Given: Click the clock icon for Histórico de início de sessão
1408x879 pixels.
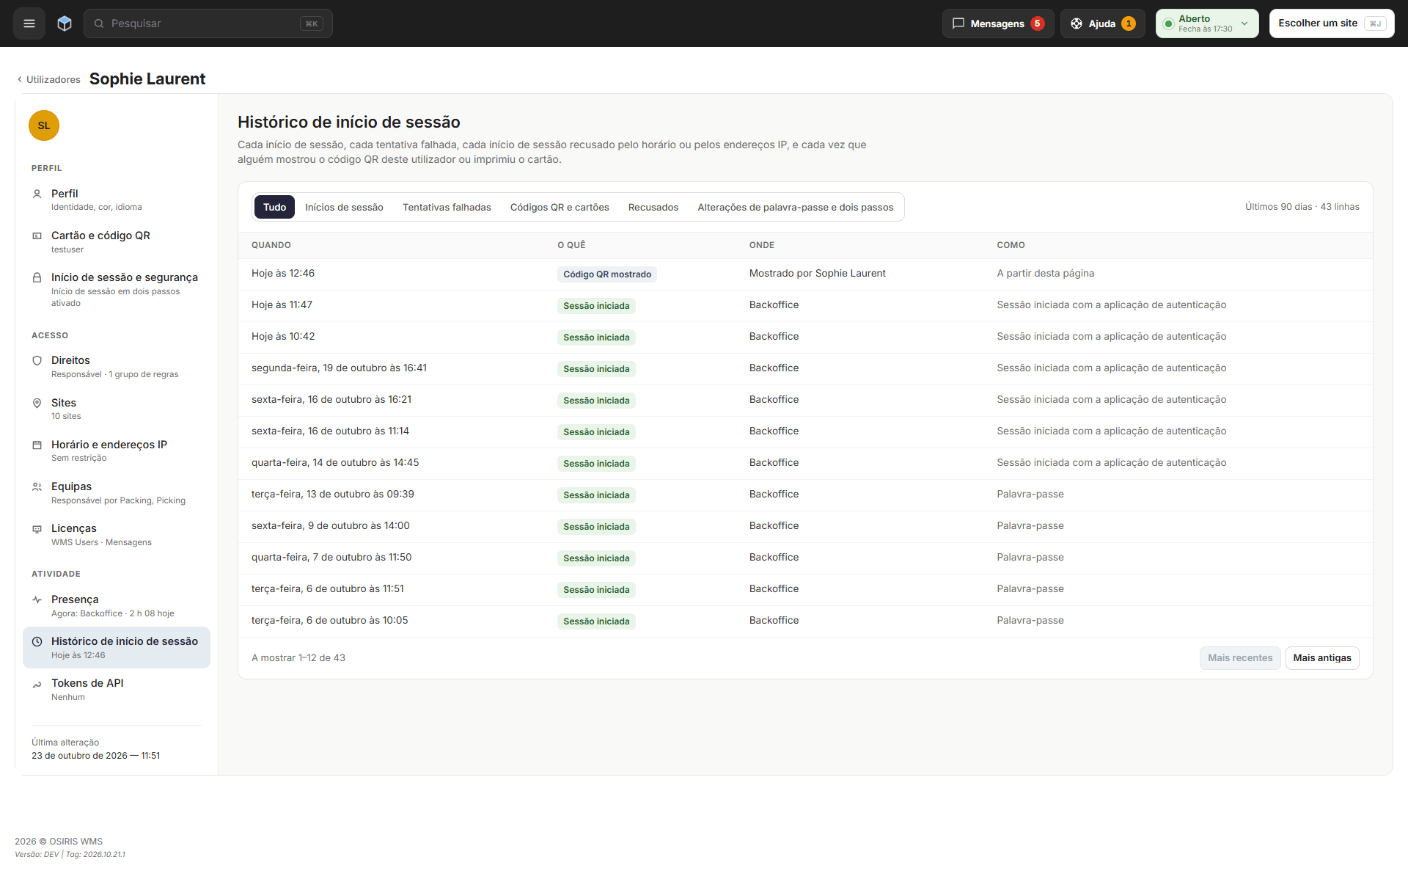Looking at the screenshot, I should click(x=37, y=642).
